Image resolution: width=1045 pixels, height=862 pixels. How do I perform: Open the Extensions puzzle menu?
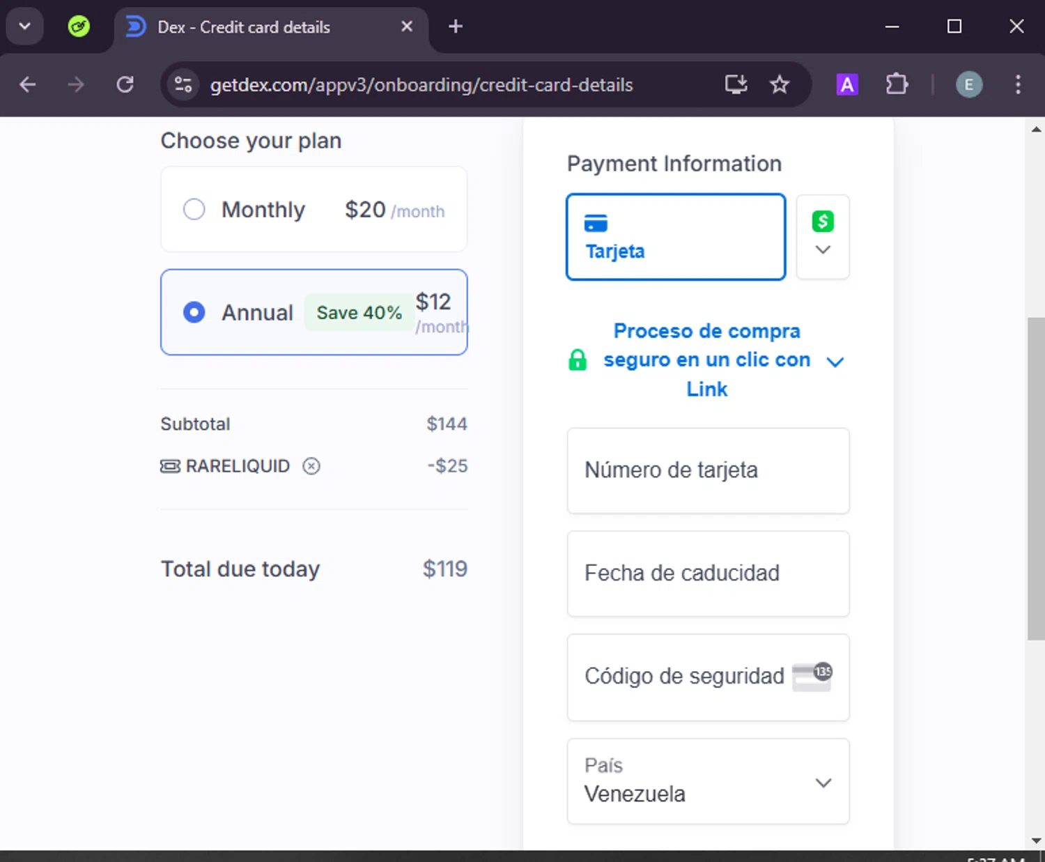point(897,85)
